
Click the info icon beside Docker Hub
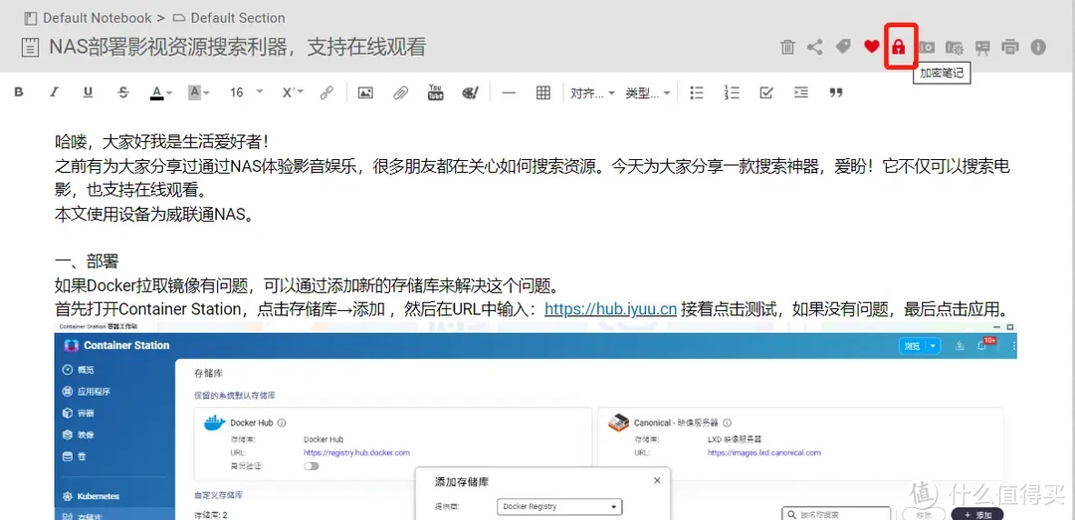(x=282, y=424)
